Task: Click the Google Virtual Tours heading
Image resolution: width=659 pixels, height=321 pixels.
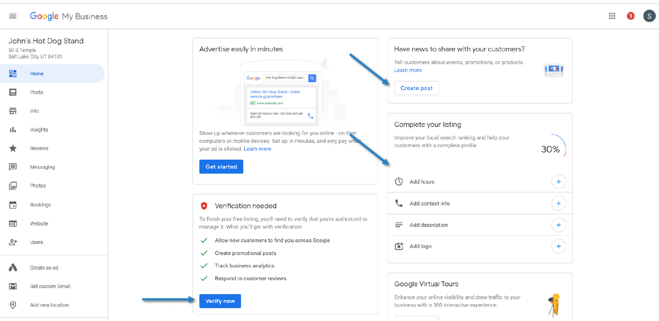Action: pyautogui.click(x=426, y=284)
